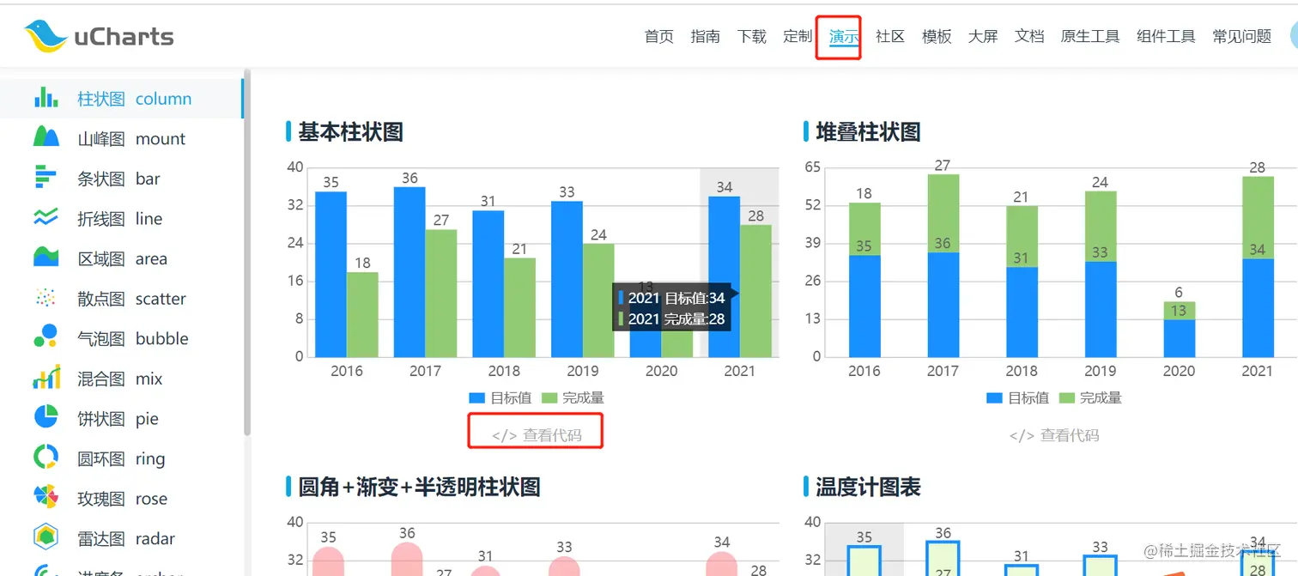Open 组件工具 in top navigation
The width and height of the screenshot is (1298, 576).
coord(1166,36)
